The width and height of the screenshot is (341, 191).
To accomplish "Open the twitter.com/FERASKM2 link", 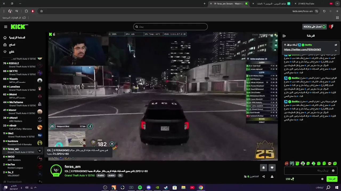I will tap(302, 50).
